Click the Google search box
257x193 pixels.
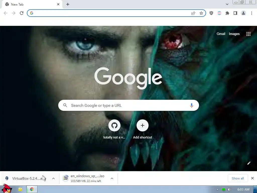click(128, 105)
